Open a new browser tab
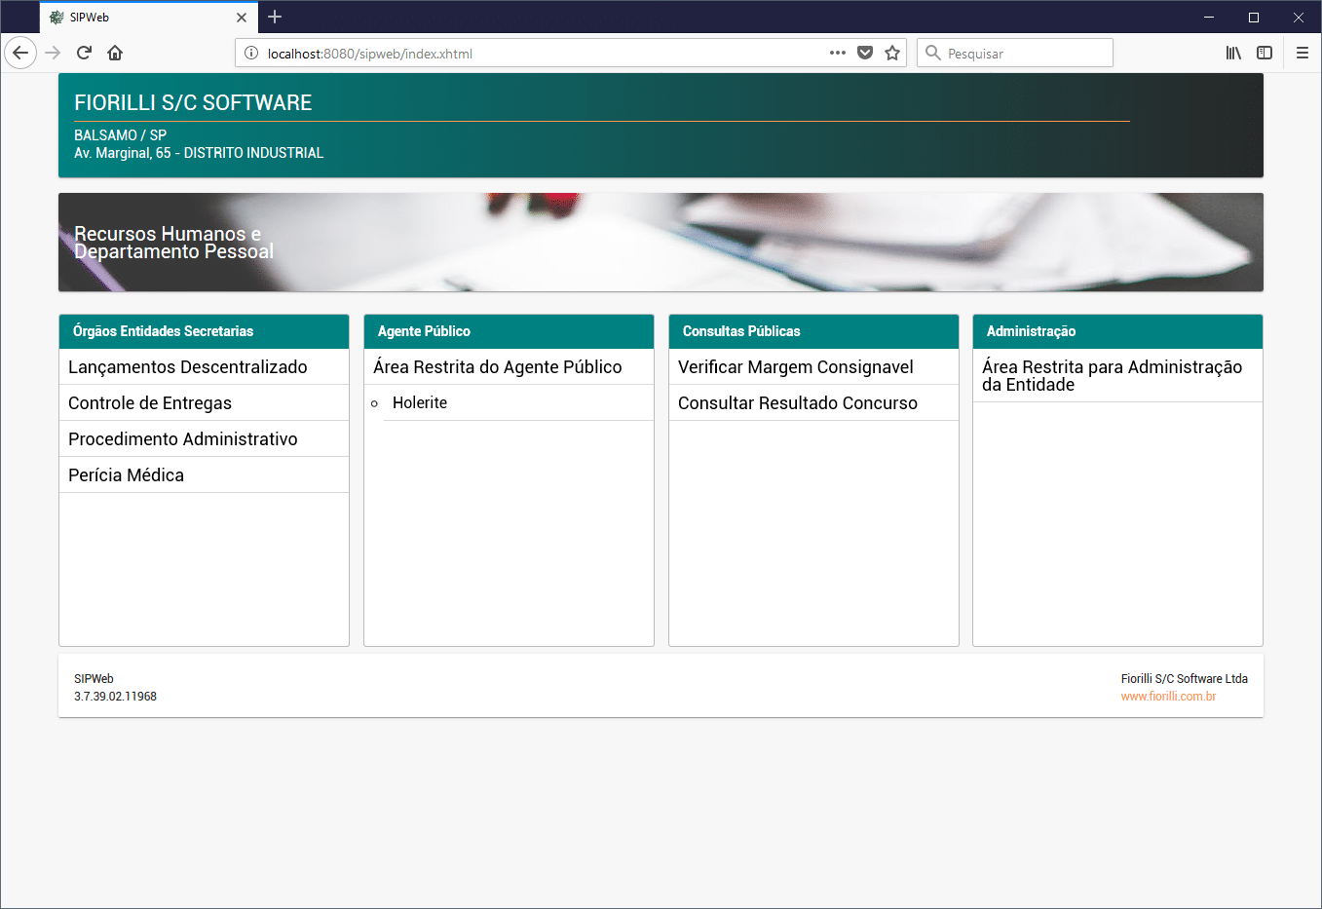 275,17
